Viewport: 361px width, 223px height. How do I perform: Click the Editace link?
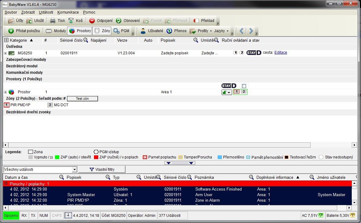point(281,53)
